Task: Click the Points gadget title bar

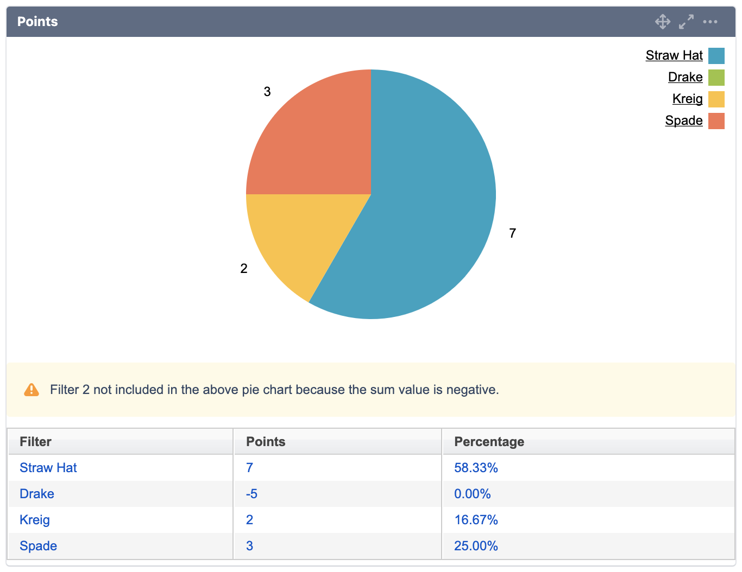Action: (326, 22)
